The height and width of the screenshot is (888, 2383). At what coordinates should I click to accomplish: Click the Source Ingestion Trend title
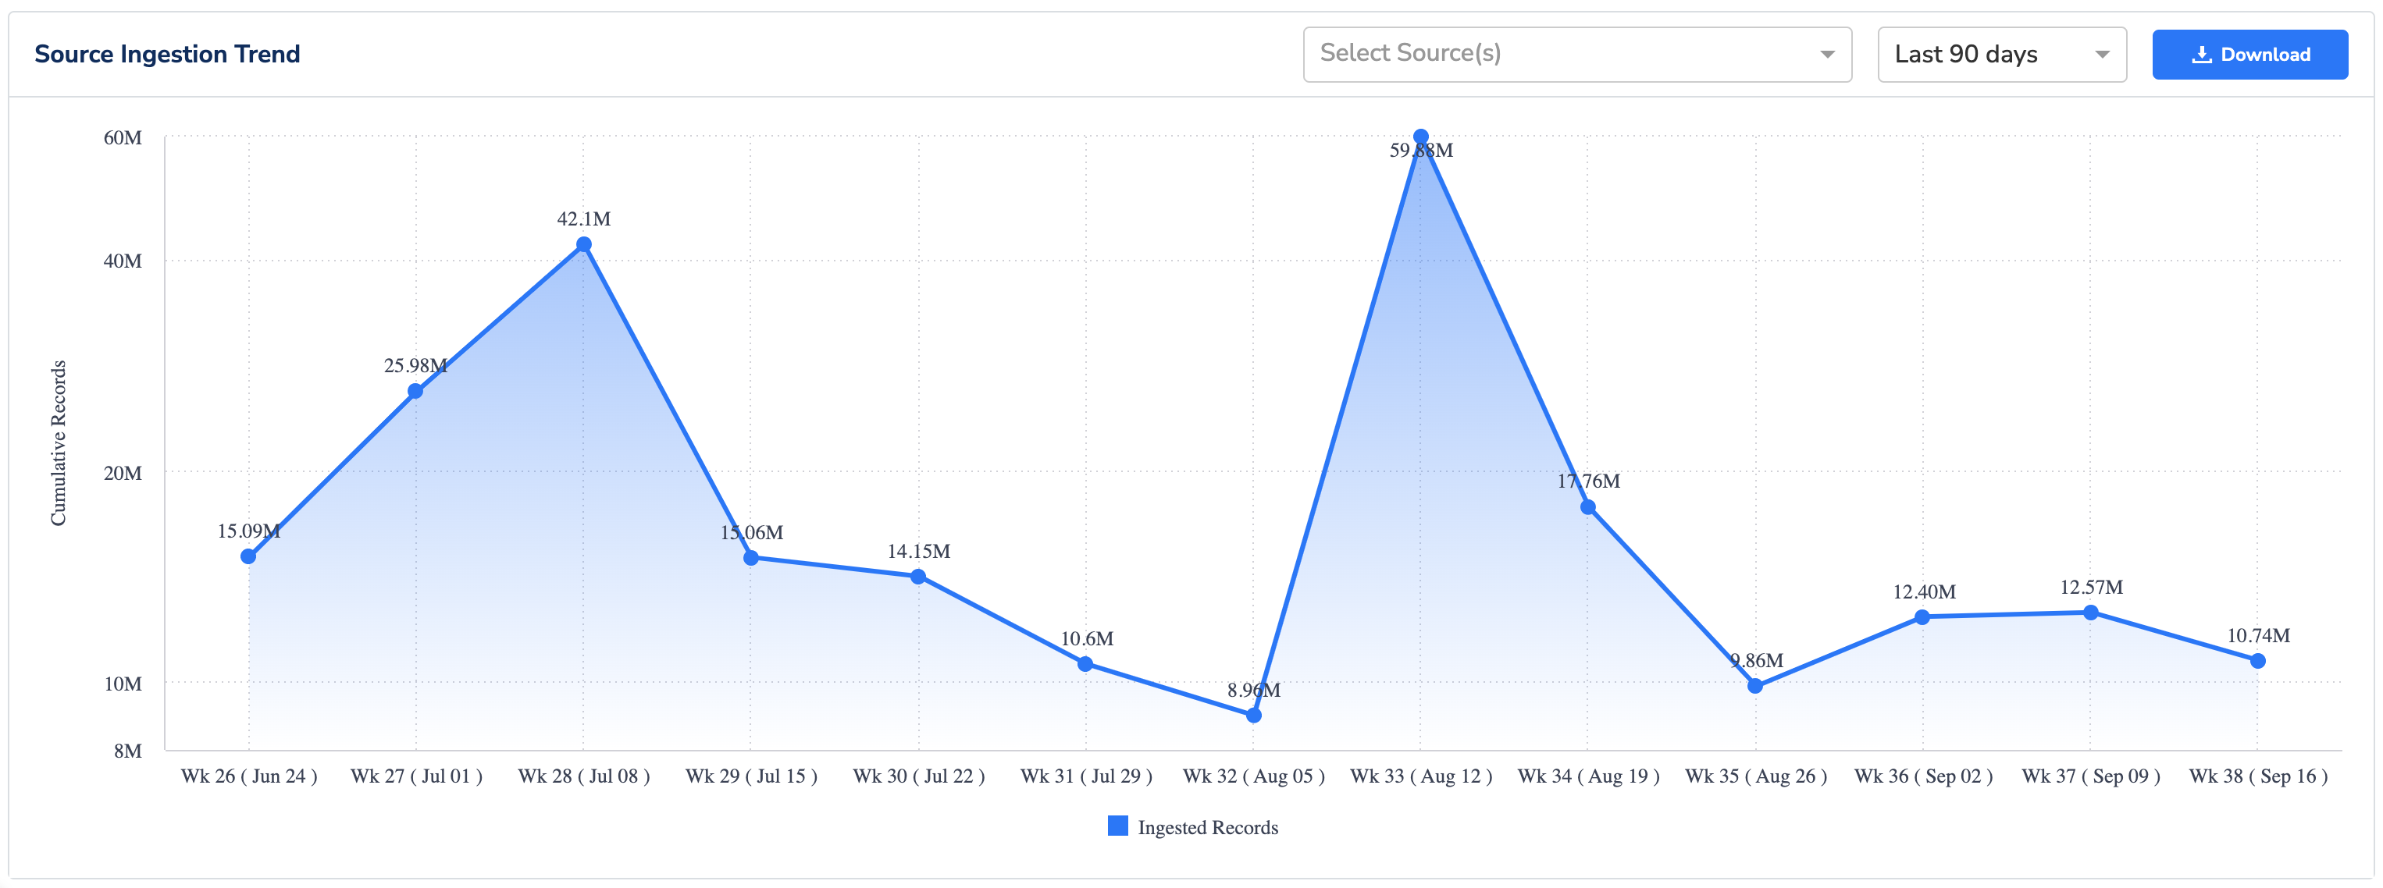(167, 54)
